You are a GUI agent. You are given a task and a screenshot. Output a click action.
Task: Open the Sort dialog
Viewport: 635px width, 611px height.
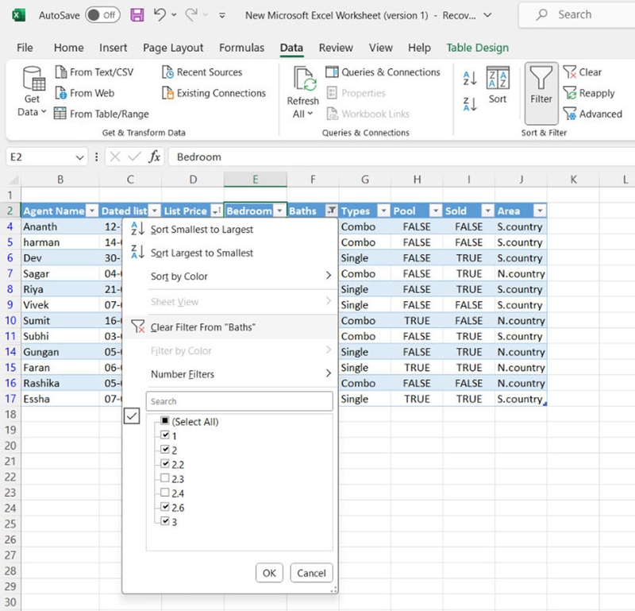(498, 86)
